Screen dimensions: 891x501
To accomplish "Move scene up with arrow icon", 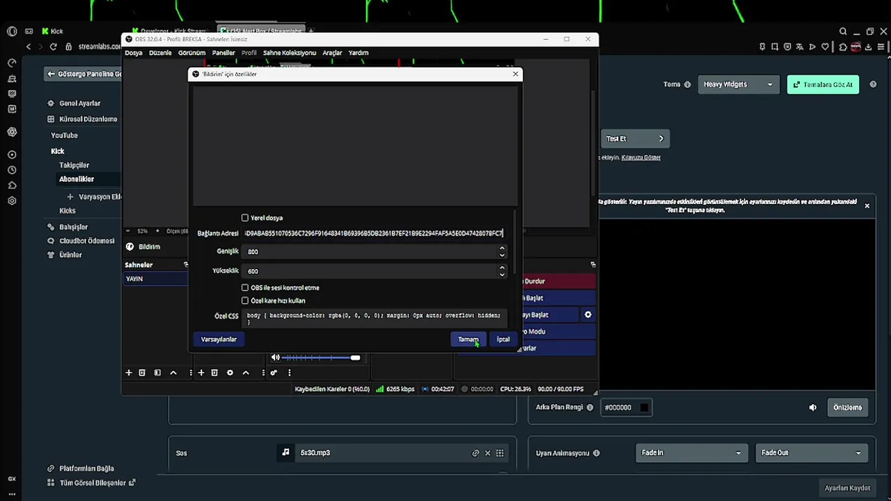I will point(173,373).
